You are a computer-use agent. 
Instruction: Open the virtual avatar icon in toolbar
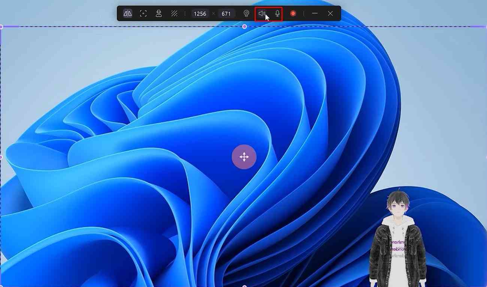(x=159, y=13)
